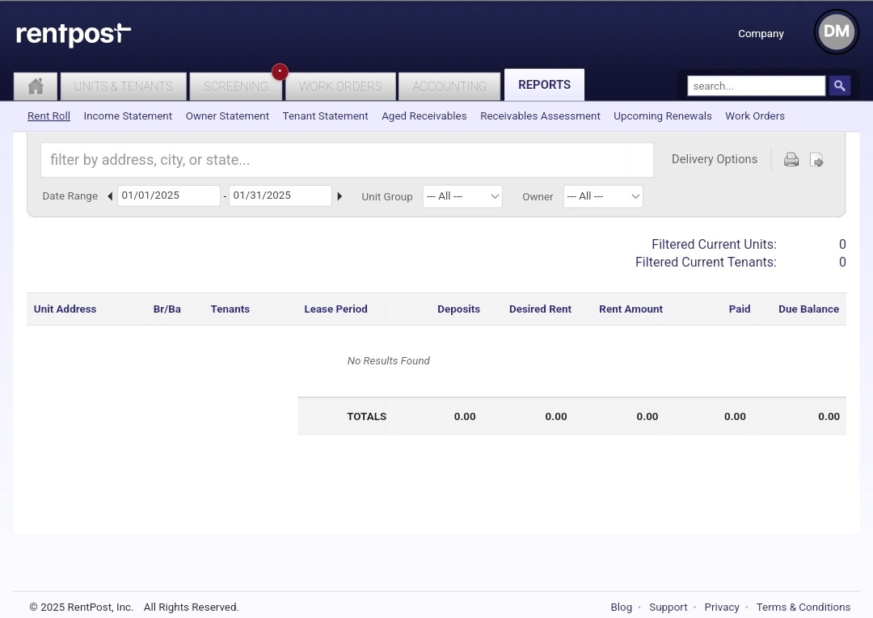Open the Work Orders report link
This screenshot has height=618, width=873.
pos(755,116)
